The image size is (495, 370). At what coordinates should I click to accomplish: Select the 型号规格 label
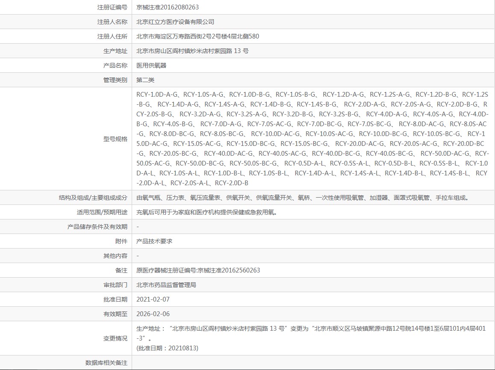115,139
